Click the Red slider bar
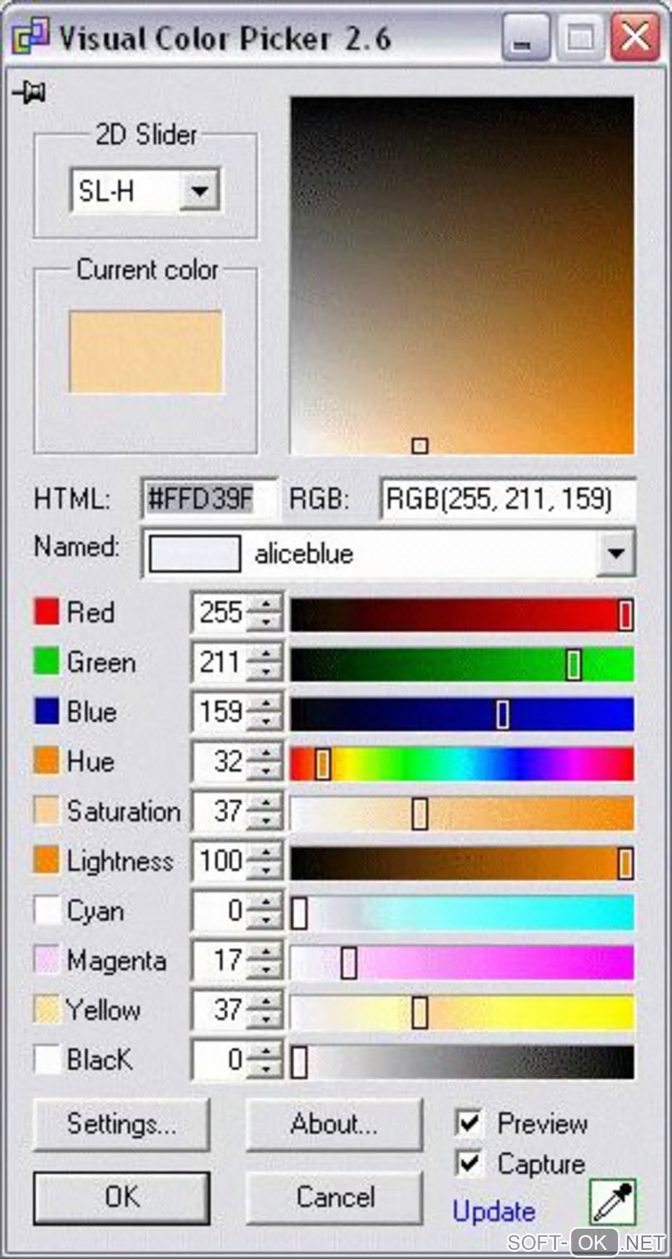The width and height of the screenshot is (672, 1259). pos(462,614)
